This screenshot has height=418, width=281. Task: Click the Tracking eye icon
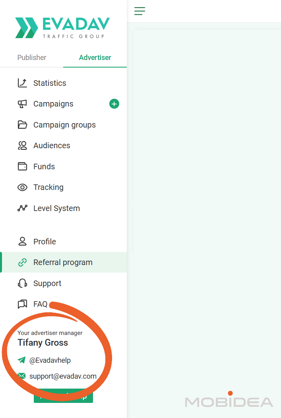[x=22, y=188]
